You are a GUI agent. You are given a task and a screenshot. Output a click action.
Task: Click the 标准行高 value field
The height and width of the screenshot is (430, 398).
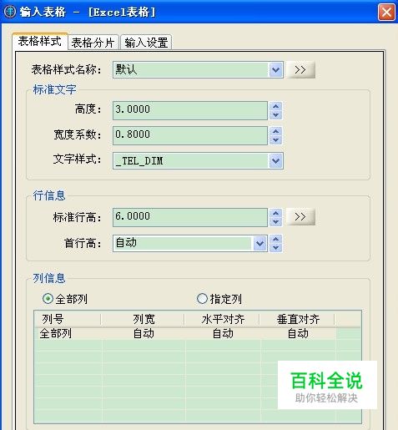click(x=190, y=217)
